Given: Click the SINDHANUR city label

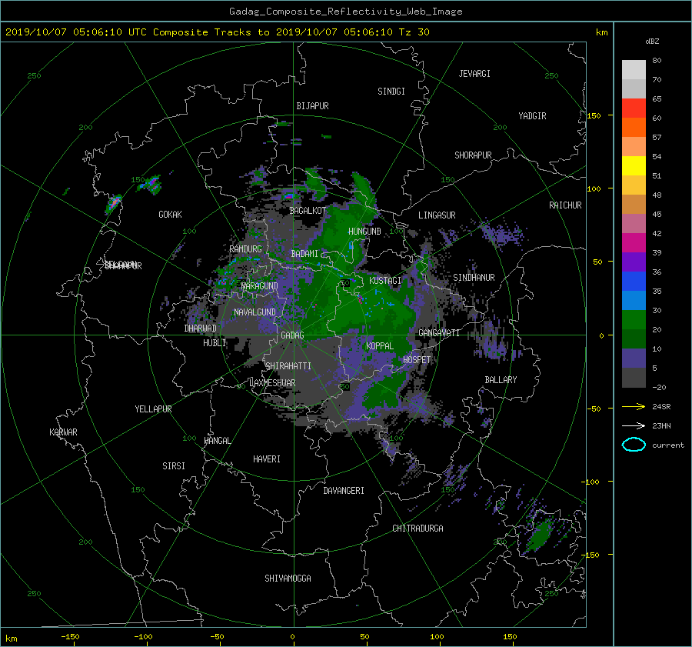Looking at the screenshot, I should (474, 278).
